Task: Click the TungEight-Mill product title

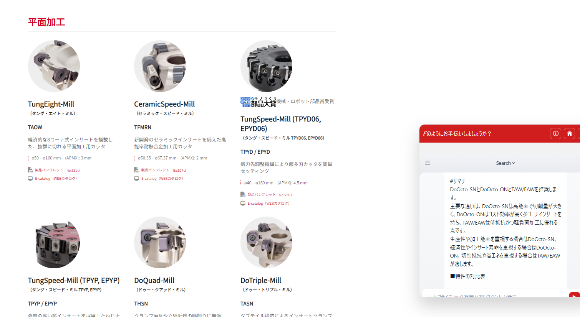Action: [51, 104]
